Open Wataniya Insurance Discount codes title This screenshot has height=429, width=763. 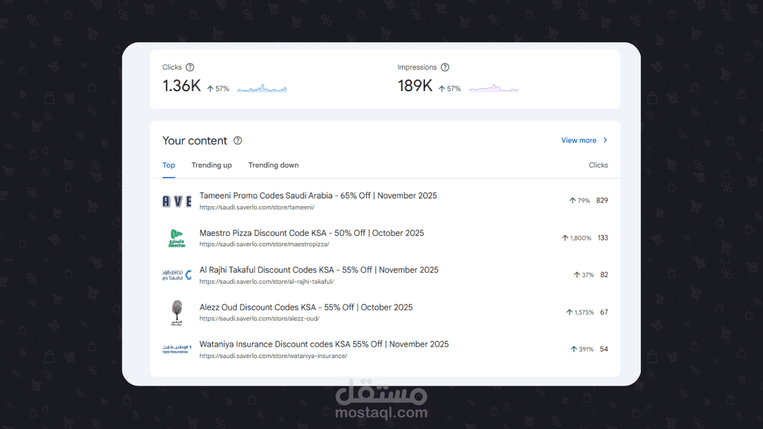[324, 344]
